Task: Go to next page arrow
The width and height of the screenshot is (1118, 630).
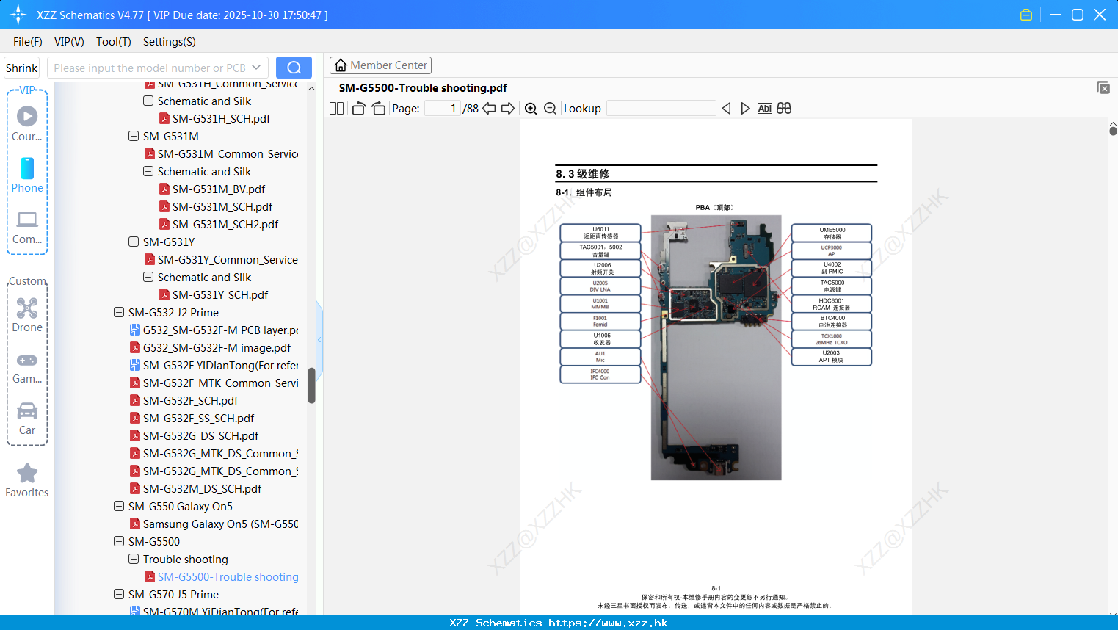Action: [508, 108]
